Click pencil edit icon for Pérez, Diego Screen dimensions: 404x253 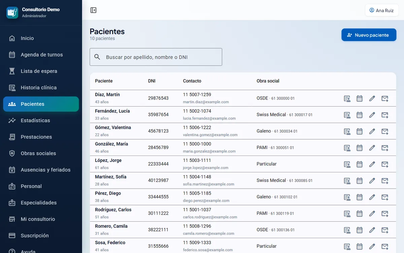[372, 197]
